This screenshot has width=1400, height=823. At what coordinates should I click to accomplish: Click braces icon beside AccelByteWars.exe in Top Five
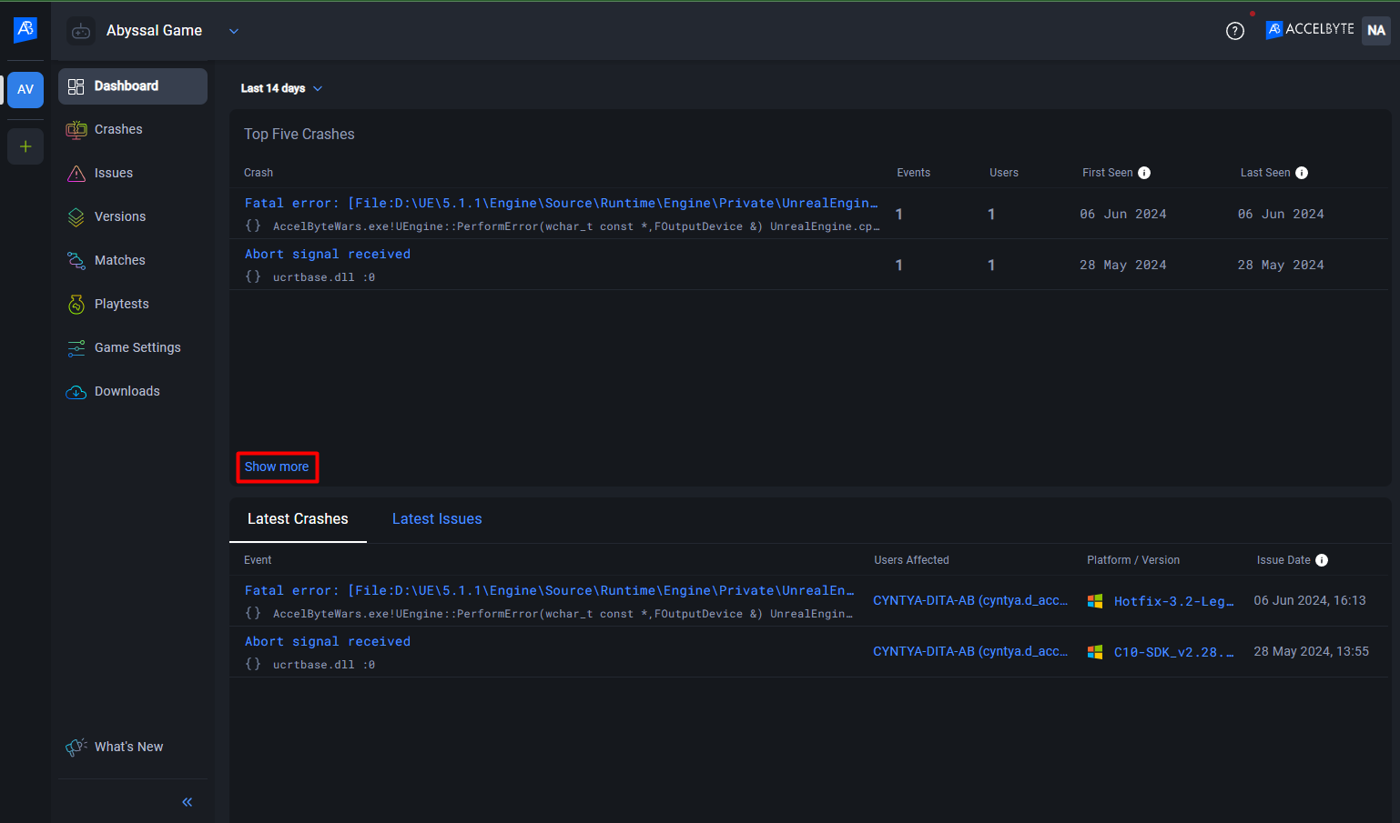[x=253, y=226]
